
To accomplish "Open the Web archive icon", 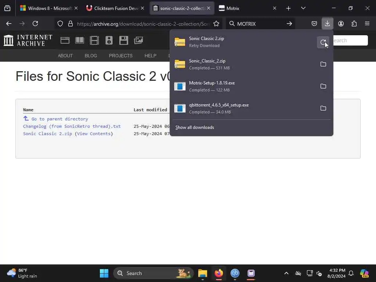I will pos(65,40).
